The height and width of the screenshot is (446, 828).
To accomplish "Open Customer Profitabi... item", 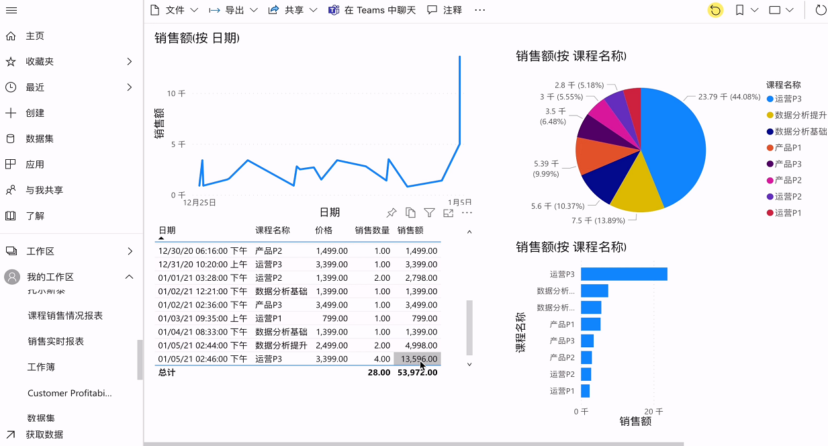I will (70, 393).
